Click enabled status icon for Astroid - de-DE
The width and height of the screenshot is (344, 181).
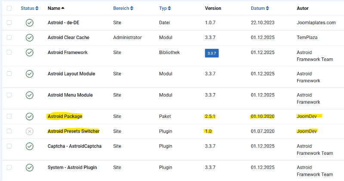click(29, 23)
